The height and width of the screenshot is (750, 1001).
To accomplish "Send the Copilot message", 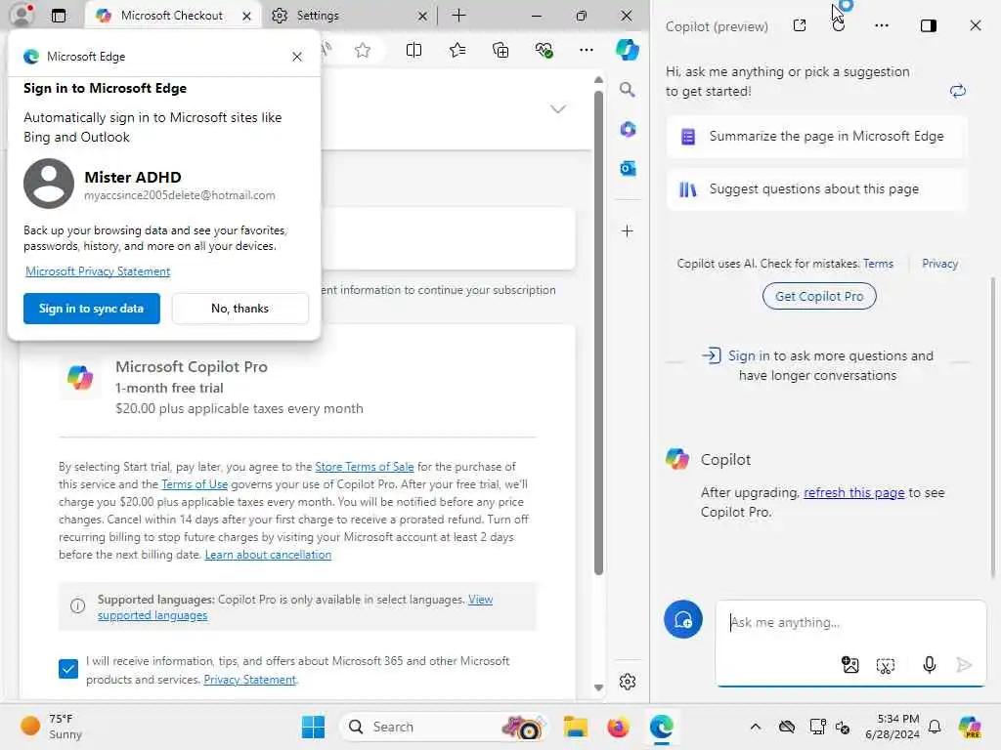I will click(x=964, y=666).
